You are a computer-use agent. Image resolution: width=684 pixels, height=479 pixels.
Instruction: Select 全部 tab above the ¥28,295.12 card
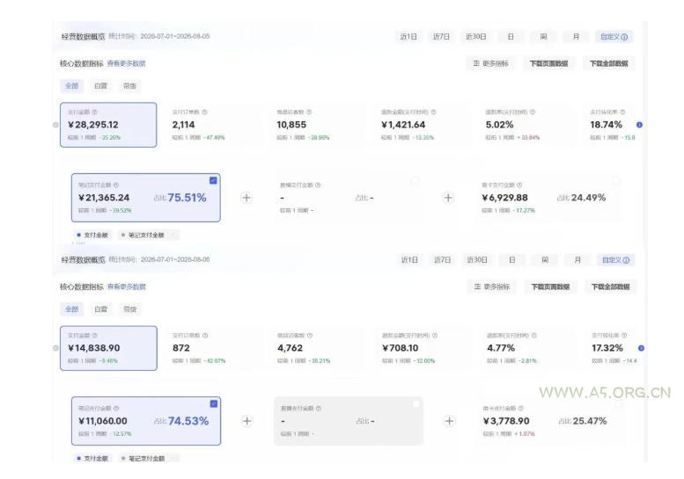[x=71, y=86]
